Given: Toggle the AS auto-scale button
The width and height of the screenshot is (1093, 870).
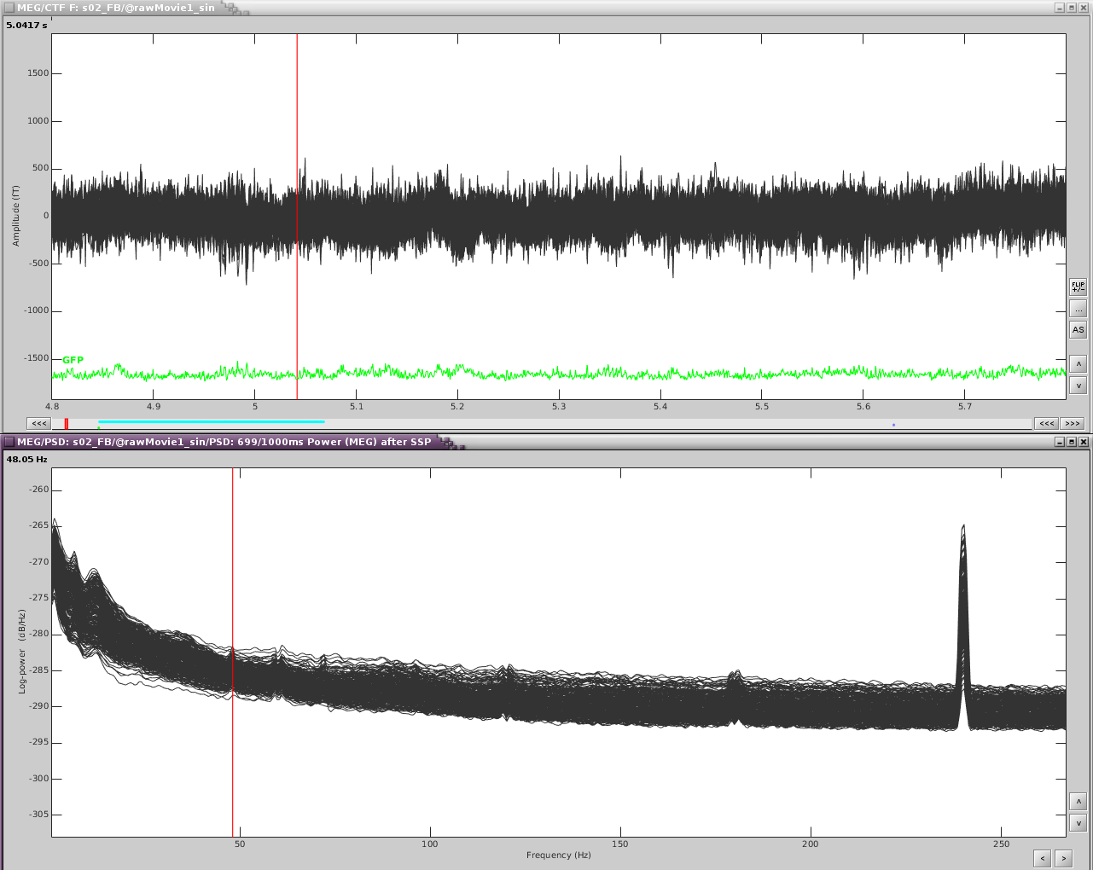Looking at the screenshot, I should pyautogui.click(x=1078, y=330).
